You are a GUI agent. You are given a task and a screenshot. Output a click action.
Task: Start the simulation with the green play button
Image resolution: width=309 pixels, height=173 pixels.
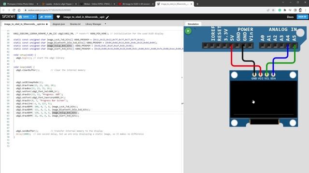tap(188, 31)
